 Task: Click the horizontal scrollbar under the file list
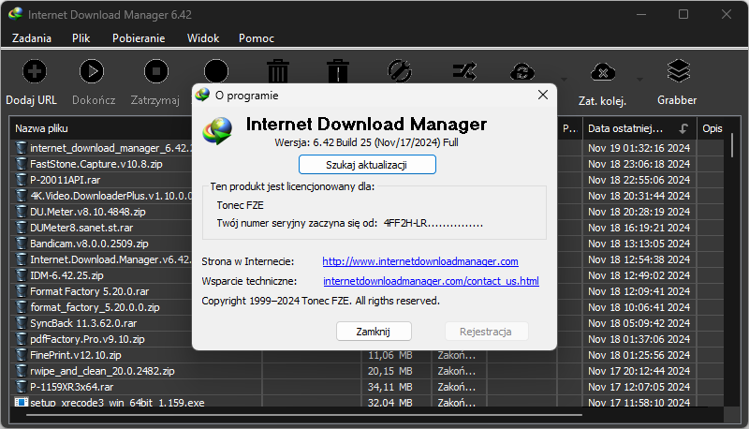303,415
